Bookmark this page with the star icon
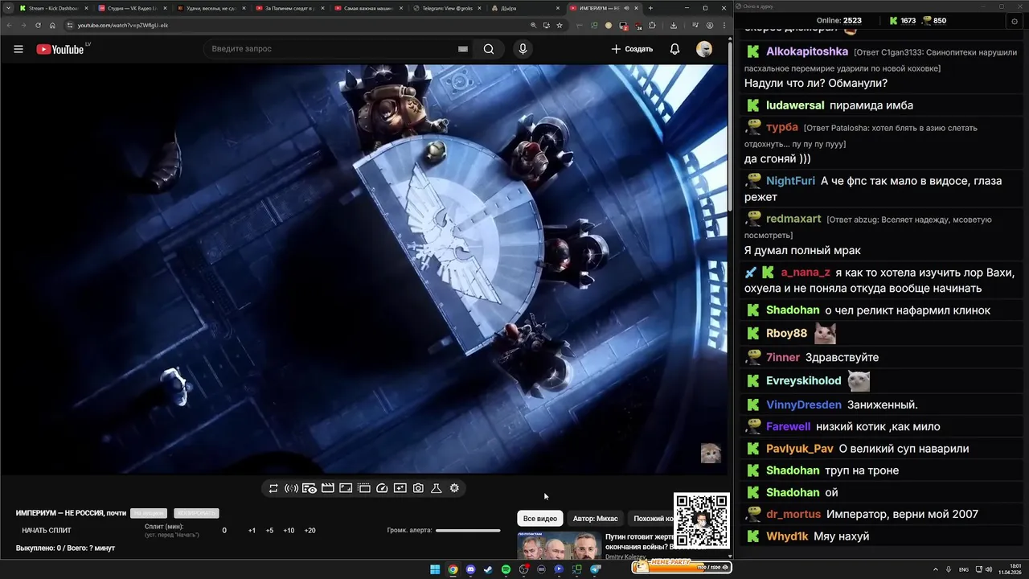Screen dimensions: 1029x579 (560, 25)
